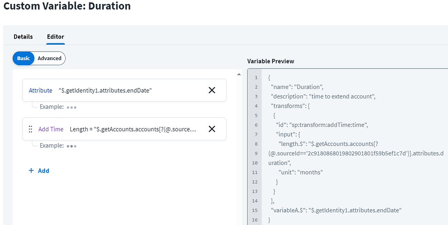Click line number 1 in Variable Preview
Image resolution: width=448 pixels, height=225 pixels.
click(256, 77)
